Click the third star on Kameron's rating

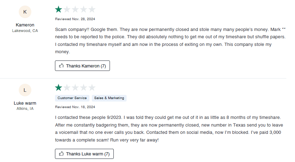[x=75, y=9]
